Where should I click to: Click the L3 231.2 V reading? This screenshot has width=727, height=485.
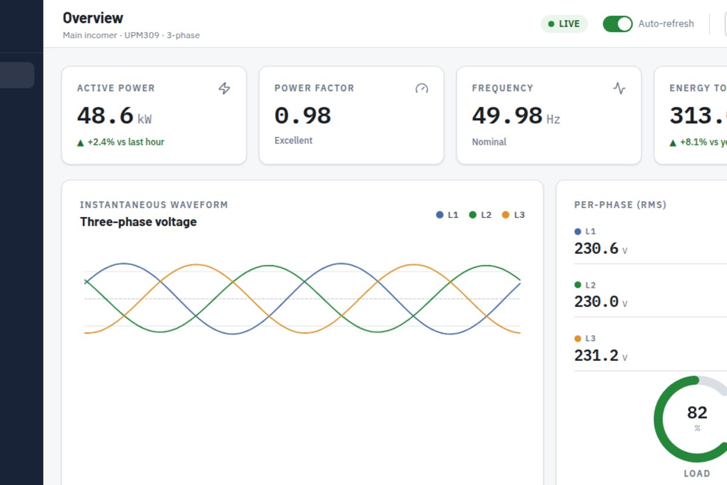(x=601, y=355)
